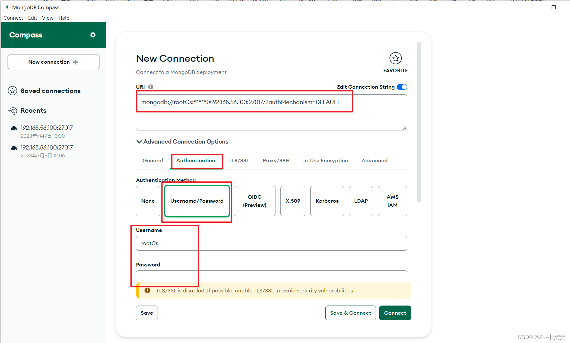The height and width of the screenshot is (343, 570).
Task: Click warning icon in TLS/SSL banner
Action: [x=147, y=290]
